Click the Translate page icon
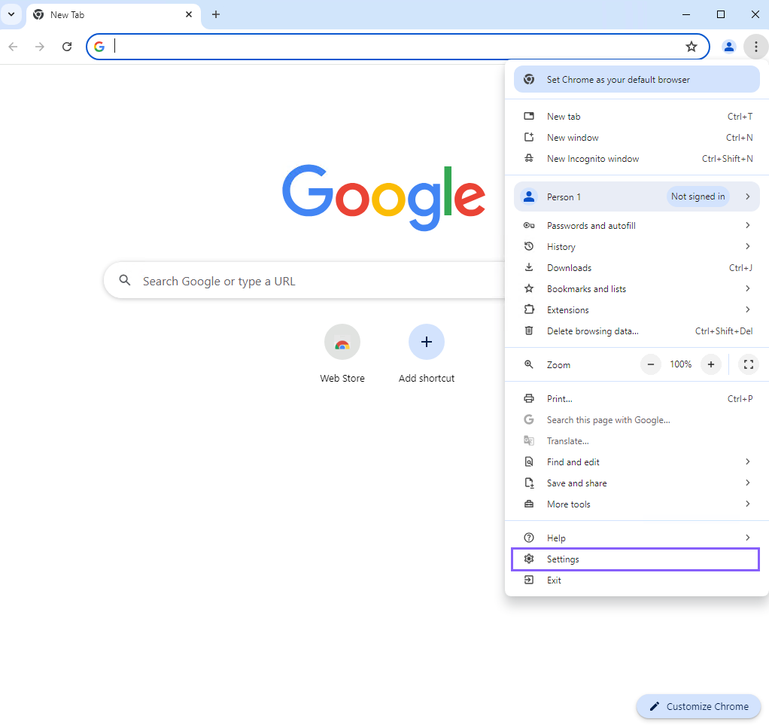 (530, 440)
